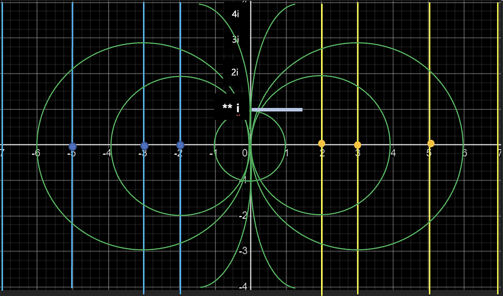
Task: Click the "2i" label on the imaginary axis
Action: [235, 72]
